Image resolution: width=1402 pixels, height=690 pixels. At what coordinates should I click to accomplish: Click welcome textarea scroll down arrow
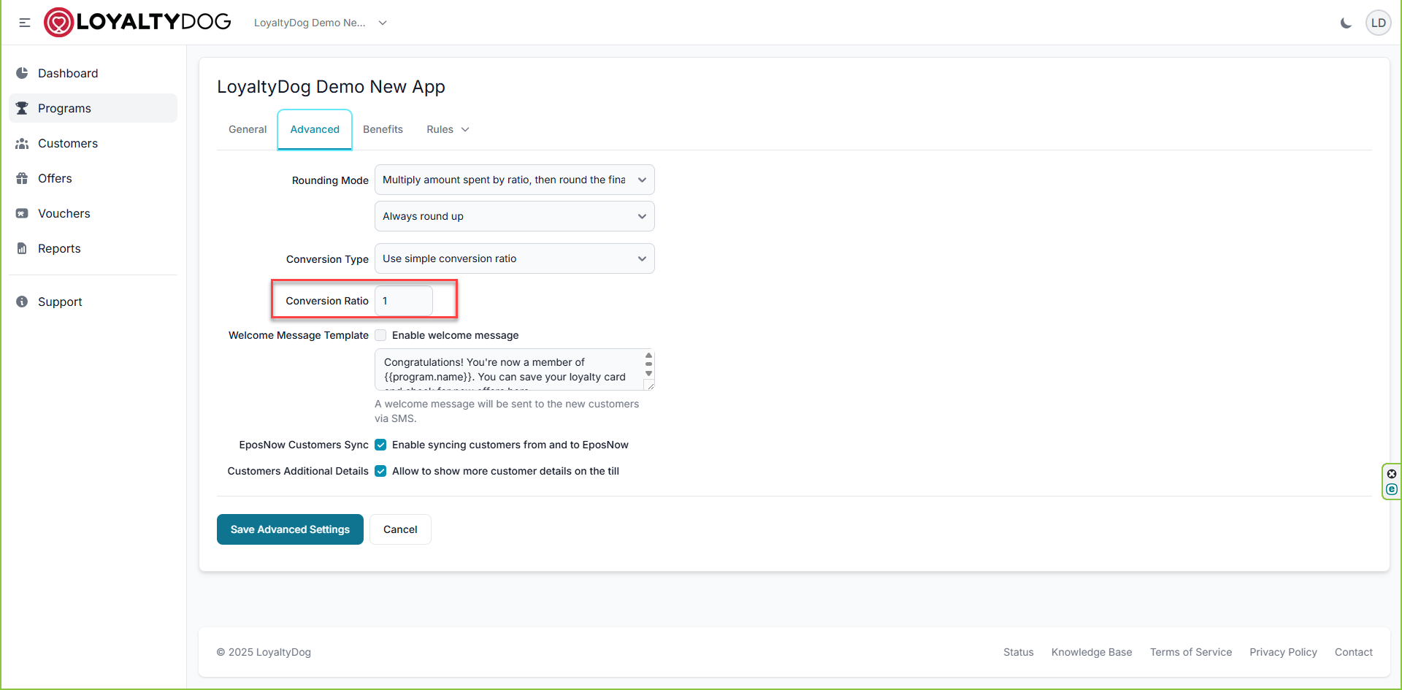648,373
